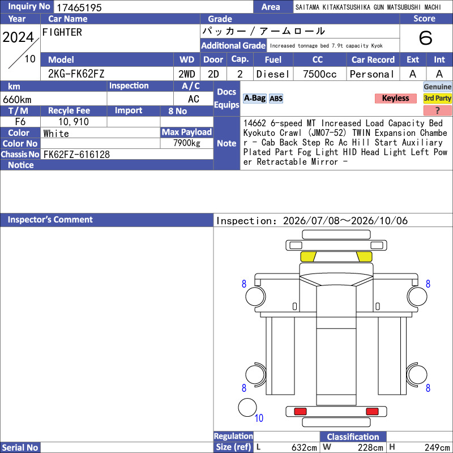453x453 pixels.
Task: Click the height value 249cm
Action: (x=437, y=447)
